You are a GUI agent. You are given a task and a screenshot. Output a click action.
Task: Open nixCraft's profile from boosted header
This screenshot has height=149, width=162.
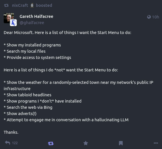pos(20,5)
